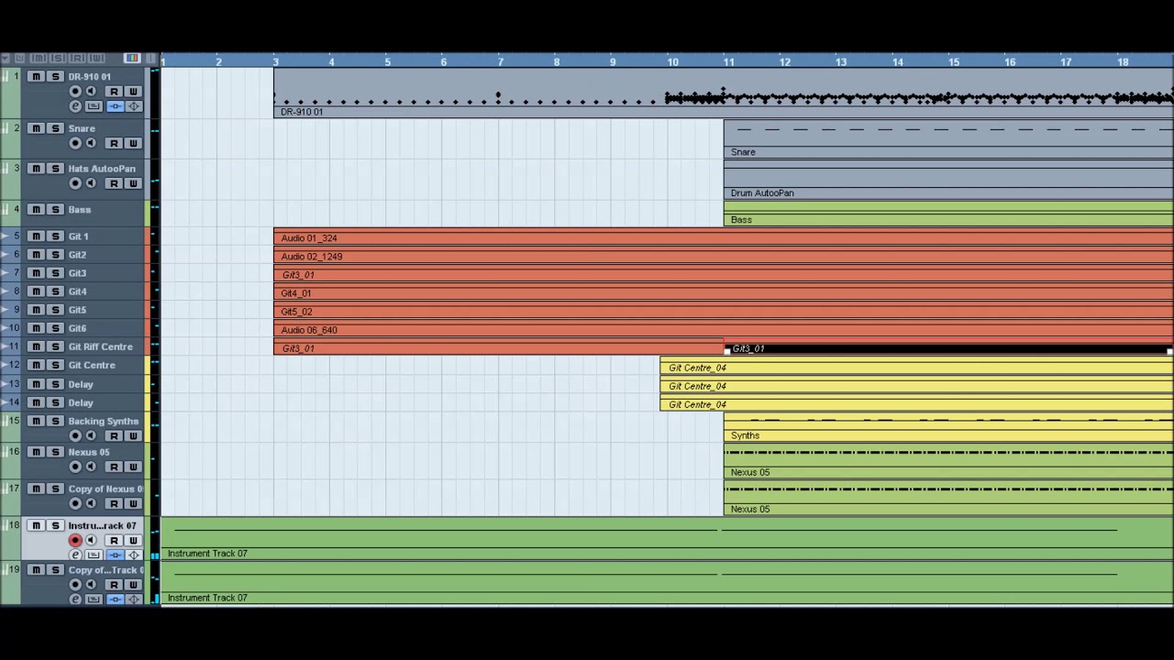Enable write automation on Snare track
Screen dimensions: 1174x660
click(133, 143)
